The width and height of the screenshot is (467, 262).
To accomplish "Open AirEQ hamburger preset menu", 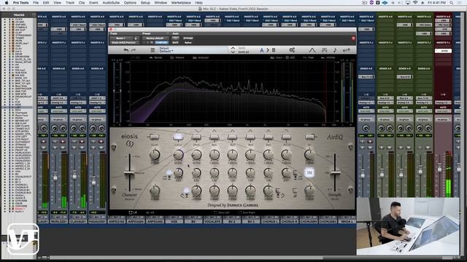I will [153, 50].
